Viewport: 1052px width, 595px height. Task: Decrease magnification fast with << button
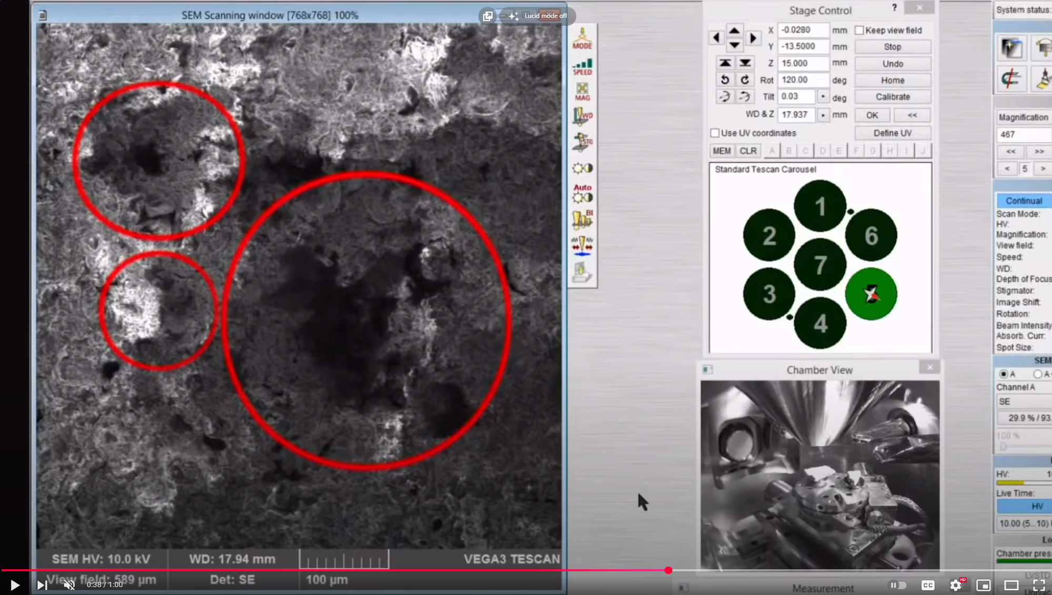tap(1011, 152)
